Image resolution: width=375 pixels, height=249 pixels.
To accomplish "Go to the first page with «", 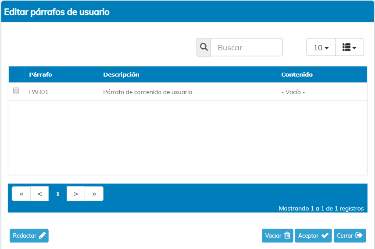I will [x=21, y=194].
